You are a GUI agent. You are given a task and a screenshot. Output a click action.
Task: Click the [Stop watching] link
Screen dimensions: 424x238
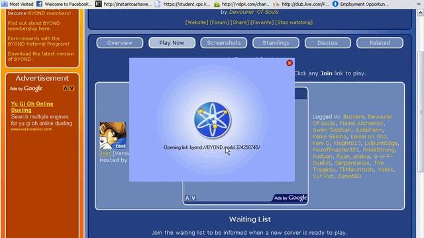click(x=294, y=22)
